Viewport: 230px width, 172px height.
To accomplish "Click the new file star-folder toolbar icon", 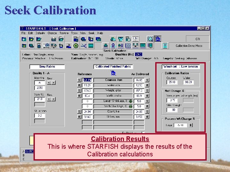I will (x=24, y=39).
